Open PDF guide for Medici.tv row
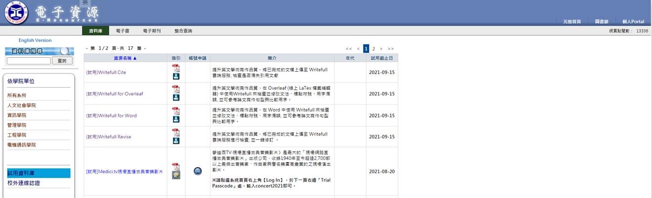Image resolution: width=652 pixels, height=198 pixels. tap(176, 167)
